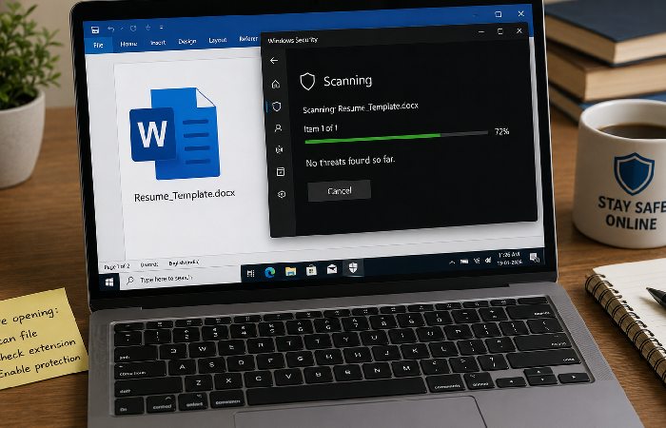
Task: Click the touch mode icon in Word's quick access toolbar
Action: click(147, 28)
